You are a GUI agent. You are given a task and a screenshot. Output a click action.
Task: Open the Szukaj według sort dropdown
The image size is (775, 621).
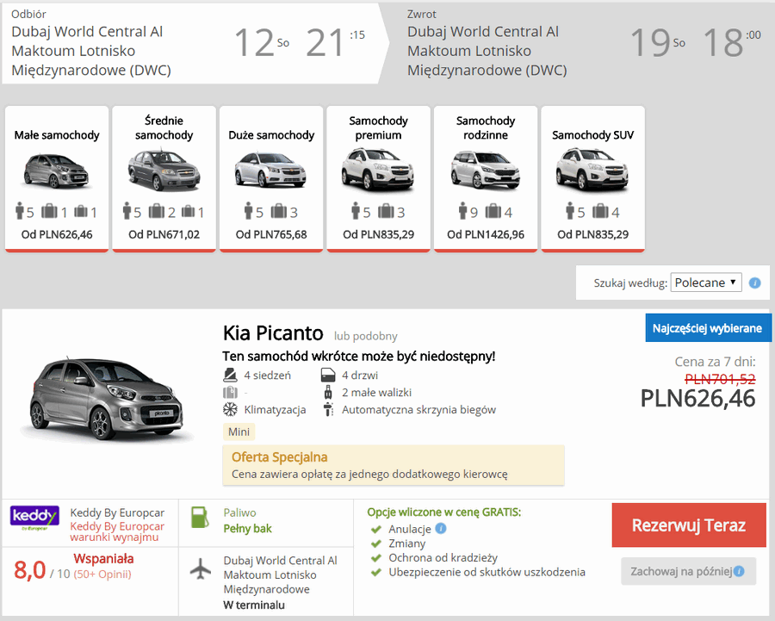point(706,283)
